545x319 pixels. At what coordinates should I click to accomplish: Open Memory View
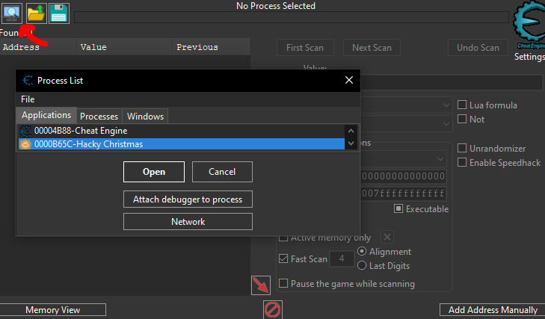click(53, 310)
